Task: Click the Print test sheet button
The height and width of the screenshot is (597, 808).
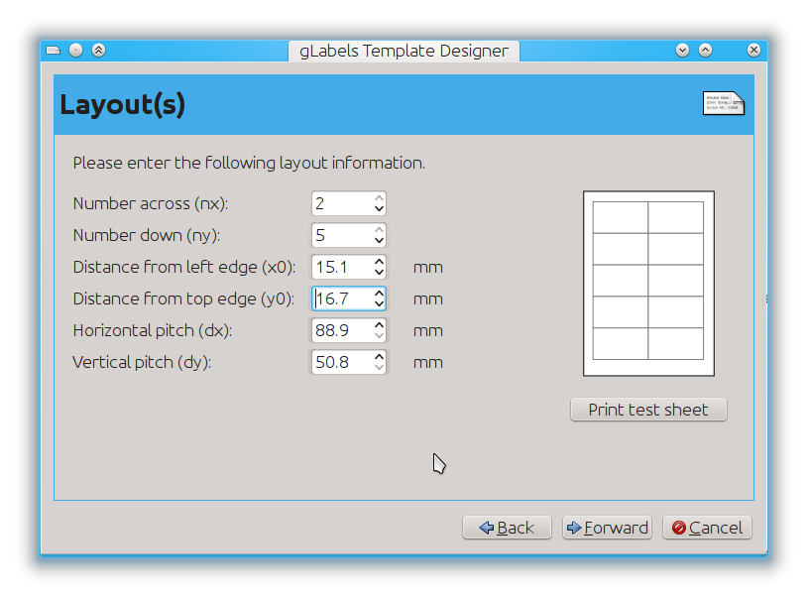Action: [648, 410]
